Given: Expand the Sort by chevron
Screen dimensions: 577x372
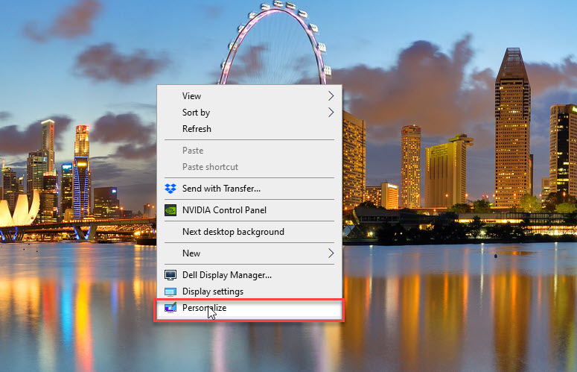Looking at the screenshot, I should pos(331,113).
